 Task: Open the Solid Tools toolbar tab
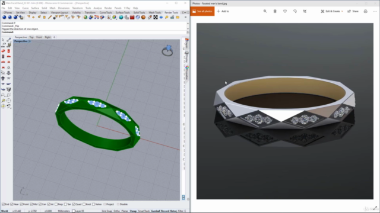pyautogui.click(x=139, y=12)
